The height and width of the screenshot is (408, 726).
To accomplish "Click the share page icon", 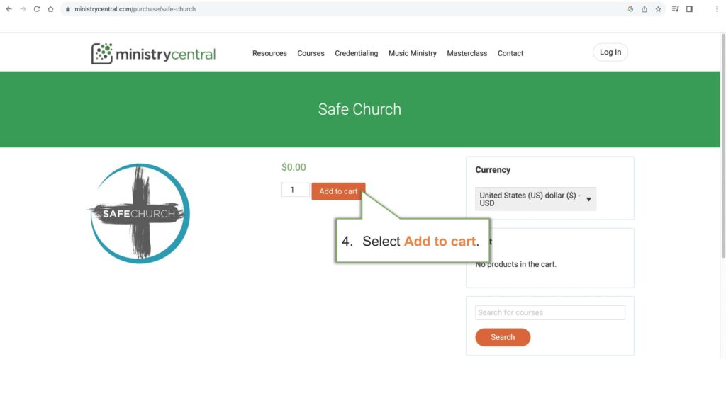I will pyautogui.click(x=644, y=9).
